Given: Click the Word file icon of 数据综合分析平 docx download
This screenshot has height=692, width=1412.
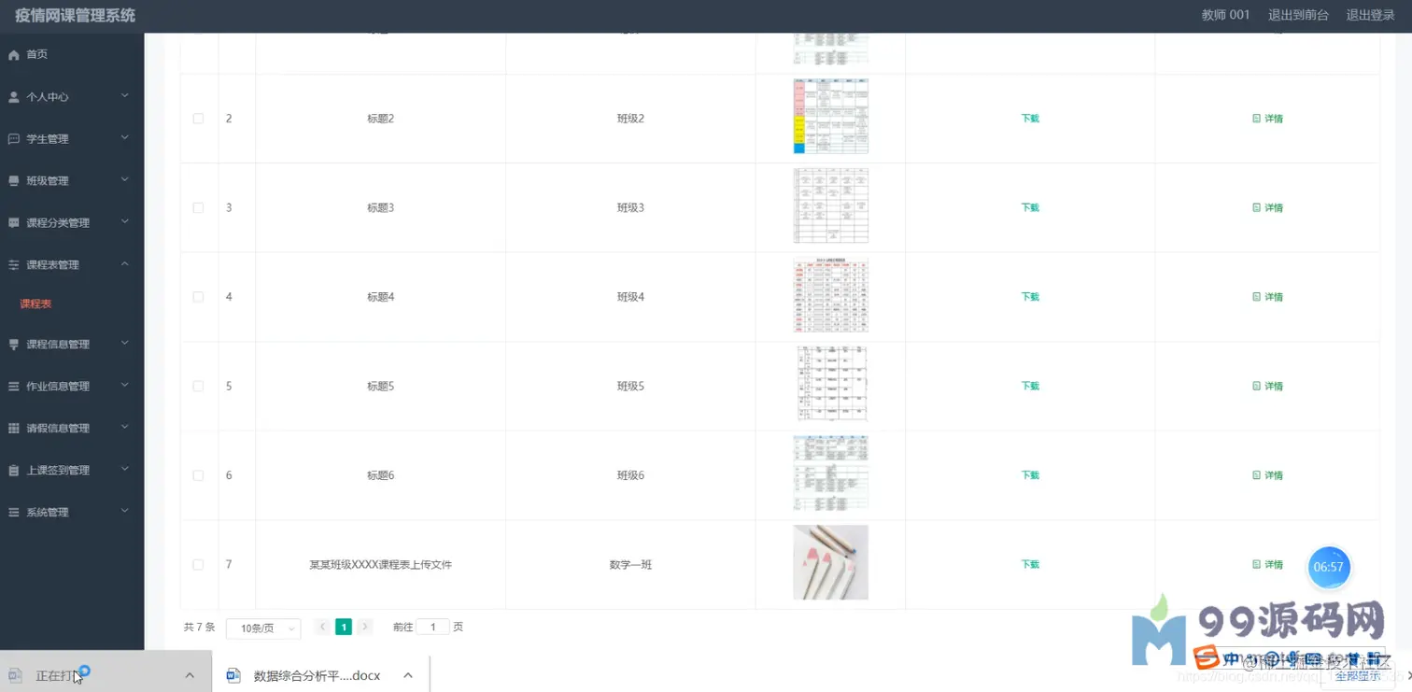Looking at the screenshot, I should [x=234, y=675].
